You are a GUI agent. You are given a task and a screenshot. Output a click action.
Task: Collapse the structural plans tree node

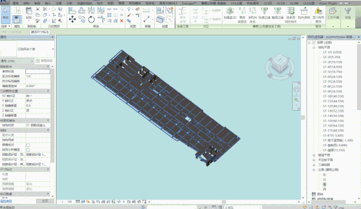[314, 47]
